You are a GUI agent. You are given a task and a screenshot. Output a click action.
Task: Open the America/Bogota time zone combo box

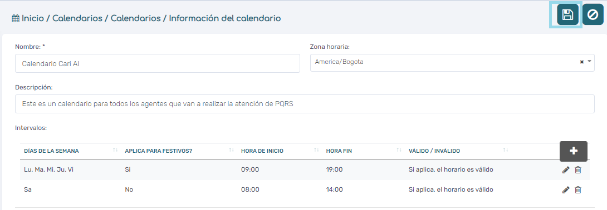click(452, 63)
